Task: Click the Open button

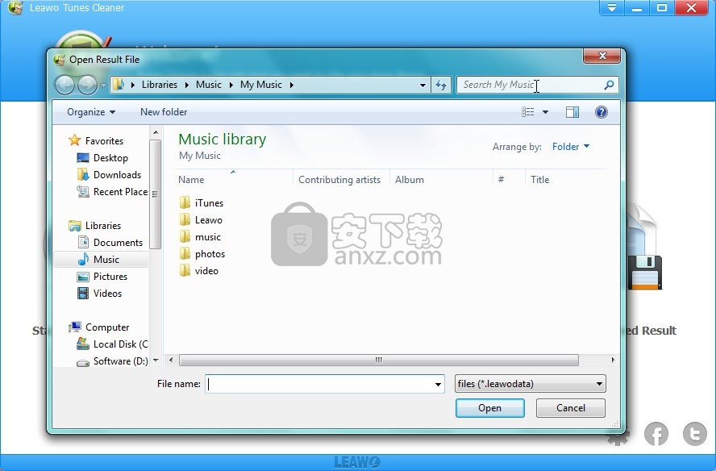Action: pyautogui.click(x=489, y=408)
